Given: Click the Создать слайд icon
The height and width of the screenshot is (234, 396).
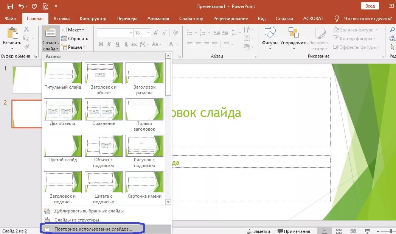Looking at the screenshot, I should coord(50,33).
